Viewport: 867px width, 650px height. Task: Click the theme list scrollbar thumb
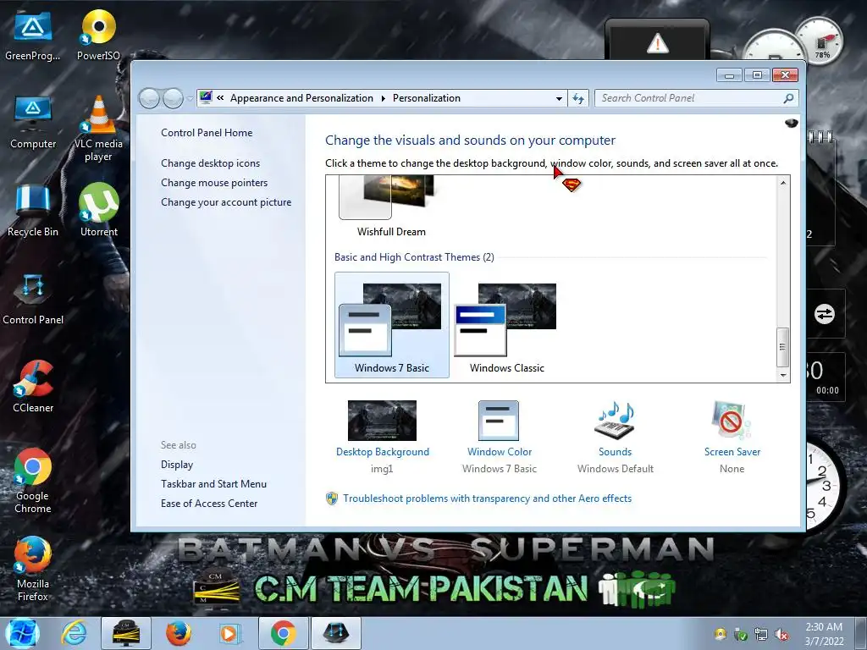782,347
